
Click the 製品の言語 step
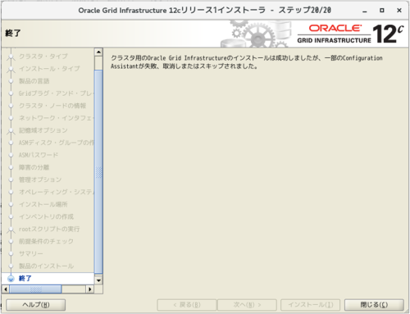(x=34, y=81)
